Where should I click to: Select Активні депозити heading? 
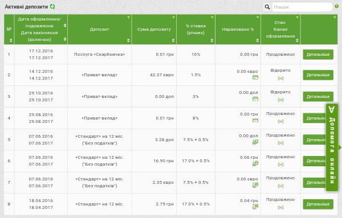click(26, 7)
